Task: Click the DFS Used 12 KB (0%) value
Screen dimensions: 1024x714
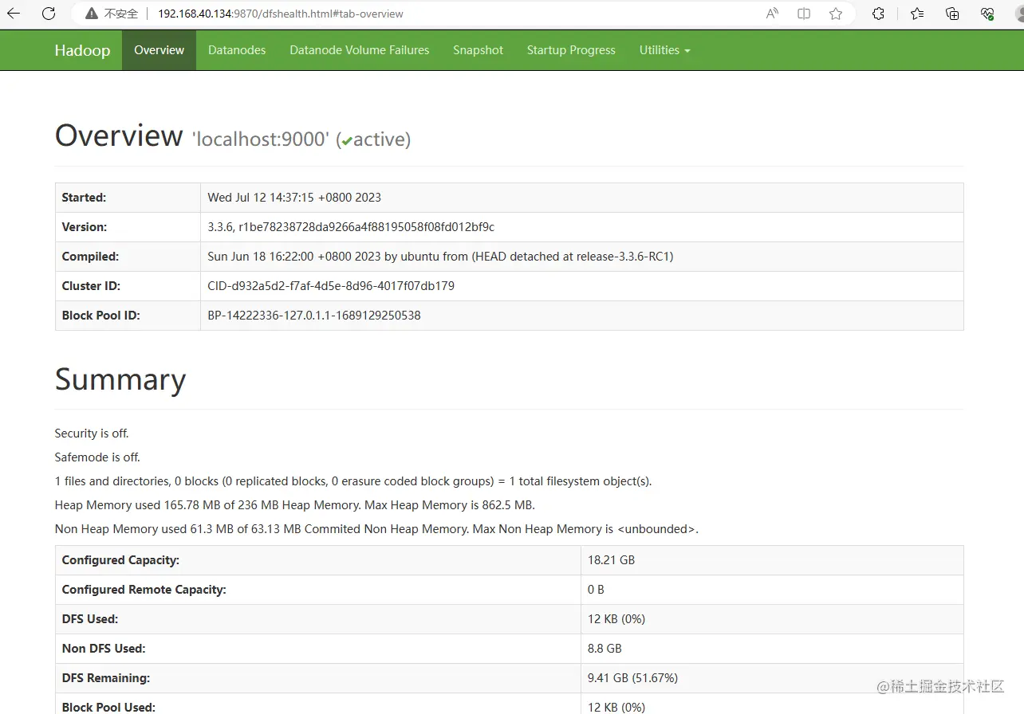Action: tap(616, 619)
